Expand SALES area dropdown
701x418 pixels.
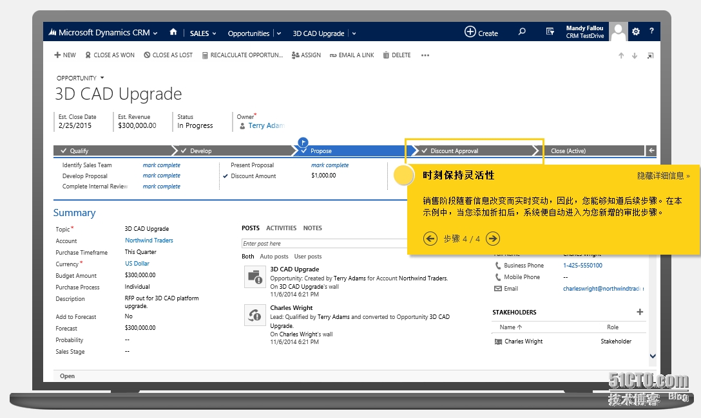tap(214, 33)
